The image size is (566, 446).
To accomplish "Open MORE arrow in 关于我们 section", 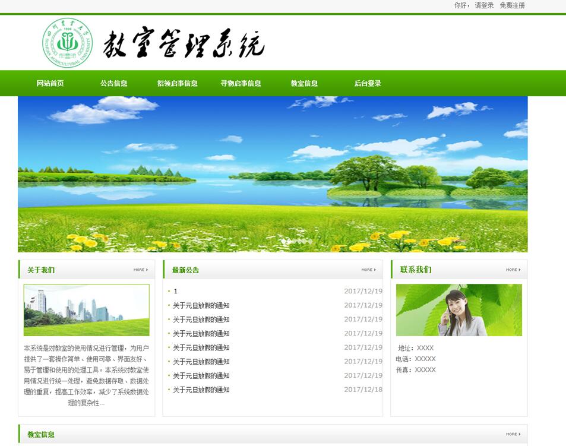I will 141,270.
